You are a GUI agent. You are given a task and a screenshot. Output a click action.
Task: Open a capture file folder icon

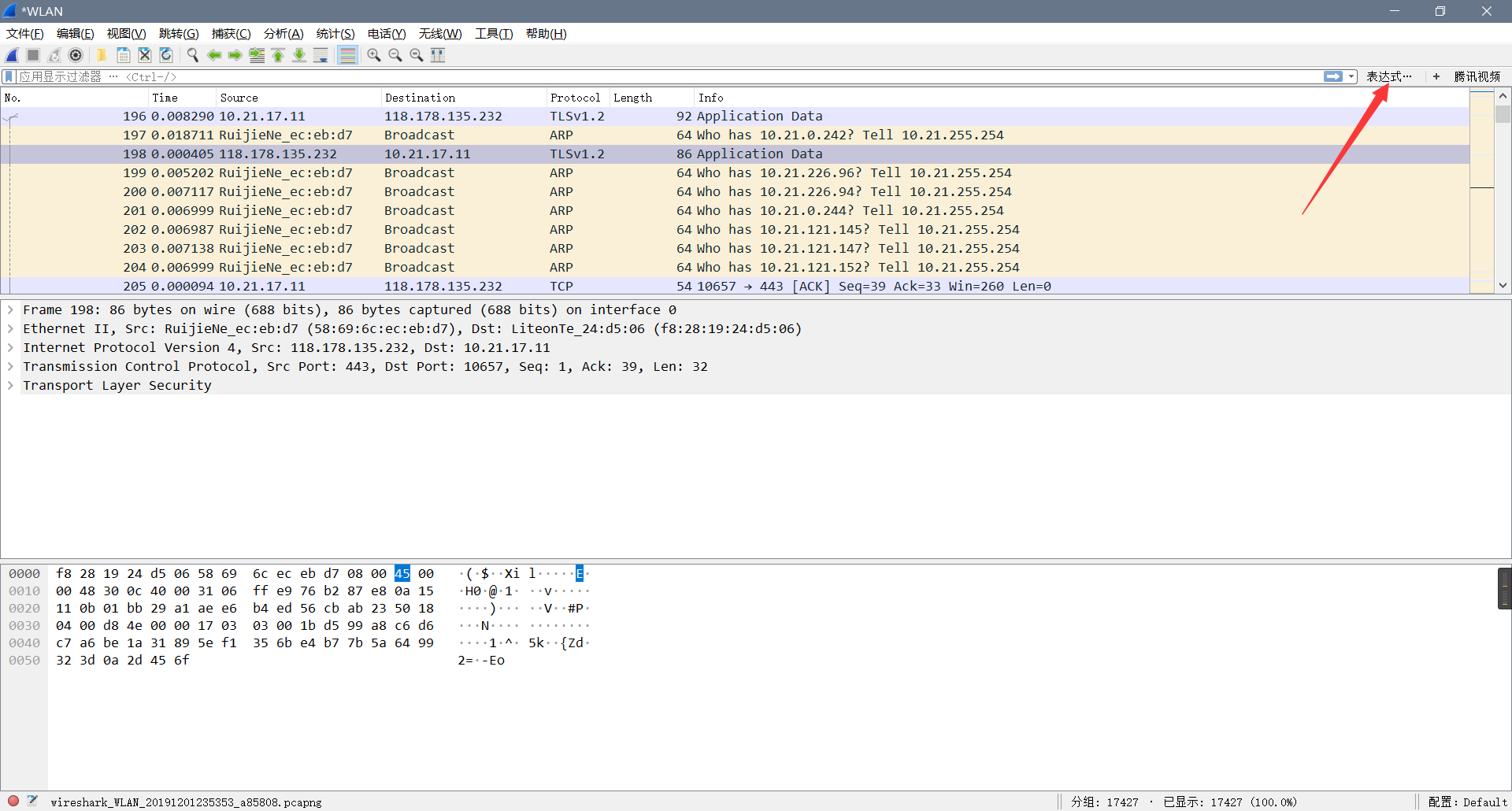pos(102,55)
